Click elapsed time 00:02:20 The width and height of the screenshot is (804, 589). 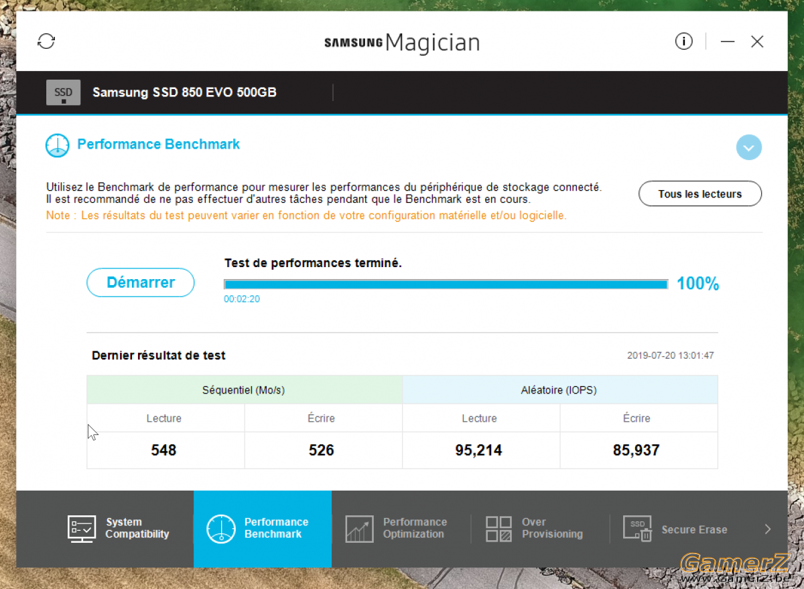coord(242,299)
